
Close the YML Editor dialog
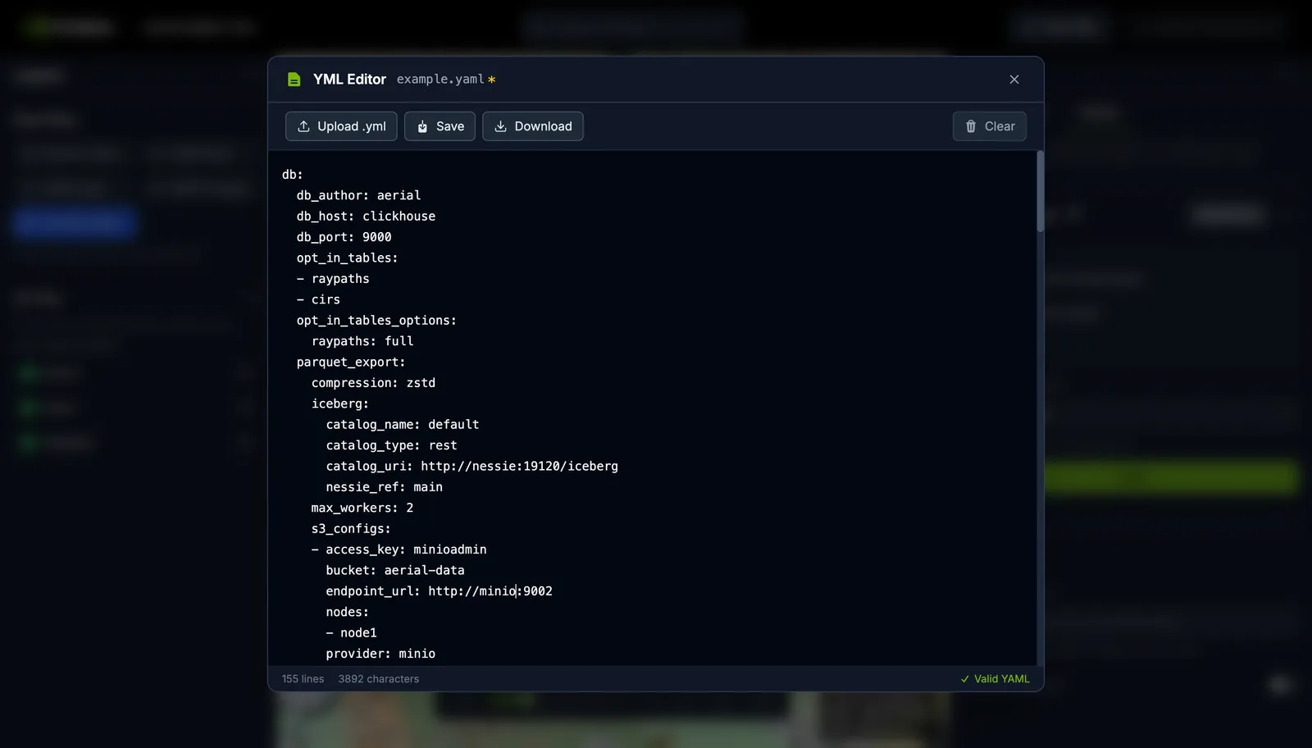1014,80
